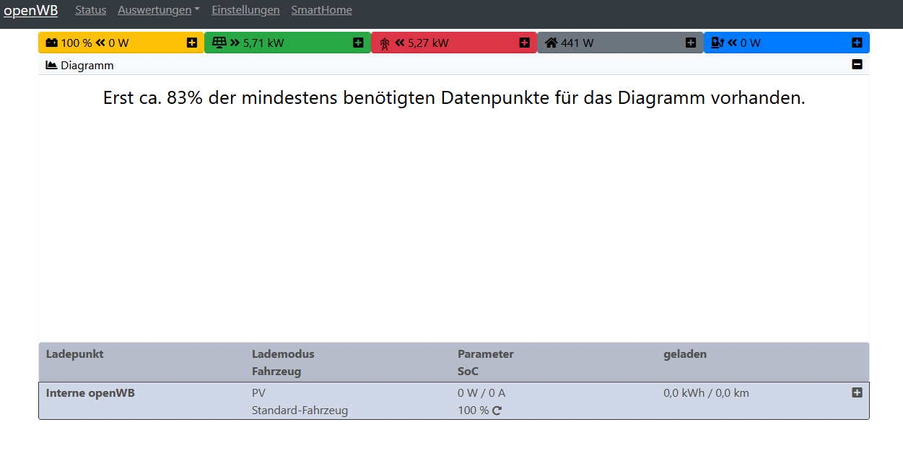
Task: Open the Status menu item
Action: click(x=90, y=10)
